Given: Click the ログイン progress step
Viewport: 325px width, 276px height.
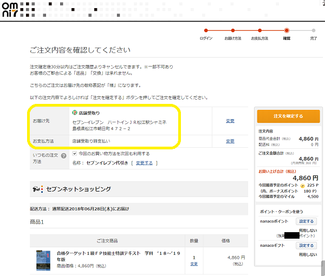Looking at the screenshot, I should pos(206,35).
